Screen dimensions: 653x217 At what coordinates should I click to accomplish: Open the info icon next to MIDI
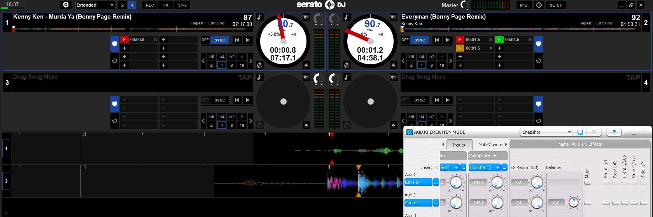[539, 5]
